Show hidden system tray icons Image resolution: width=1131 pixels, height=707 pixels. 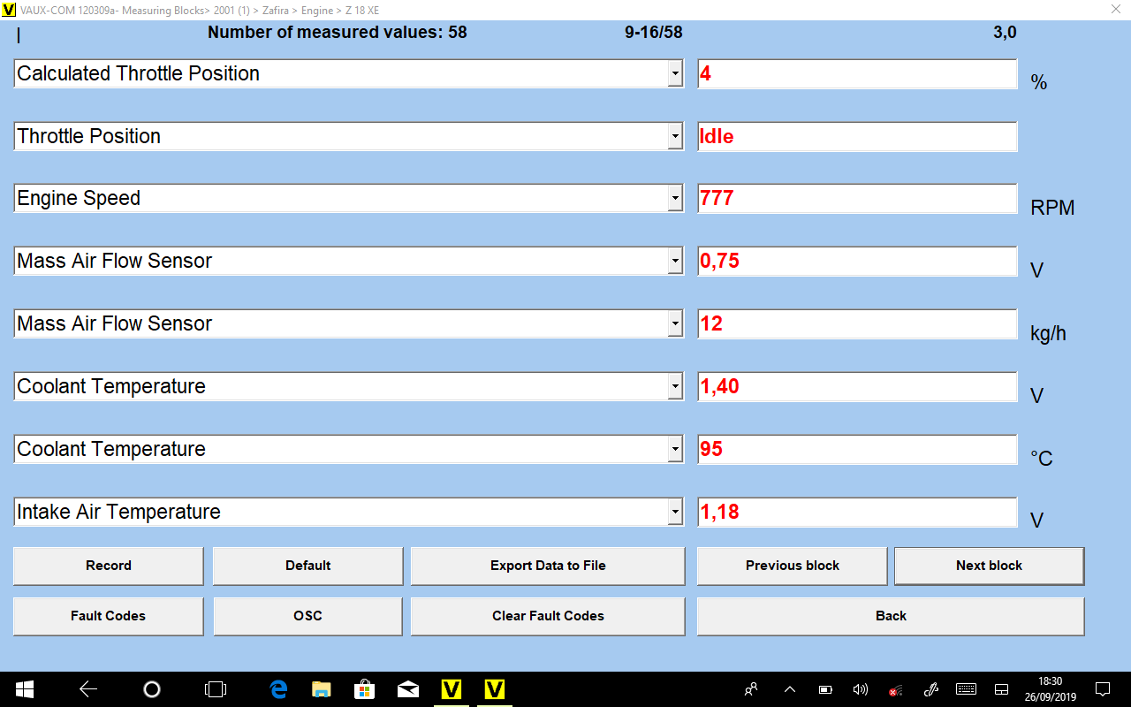pos(790,689)
